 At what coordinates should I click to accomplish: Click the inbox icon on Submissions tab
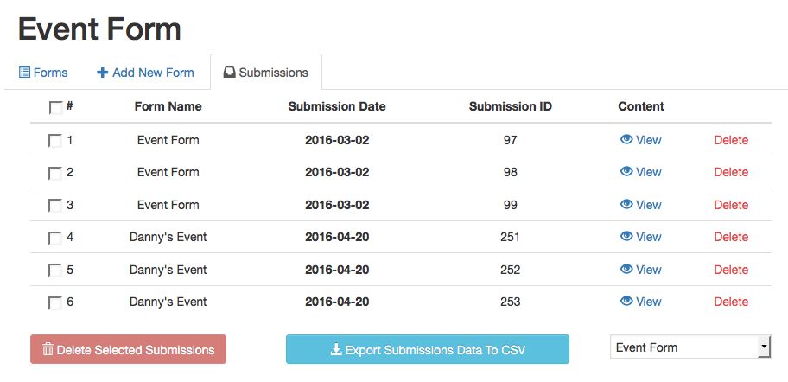pos(229,73)
